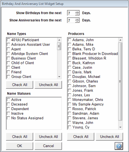
Task: Tick producer Davis, Mark
Action: point(69,72)
